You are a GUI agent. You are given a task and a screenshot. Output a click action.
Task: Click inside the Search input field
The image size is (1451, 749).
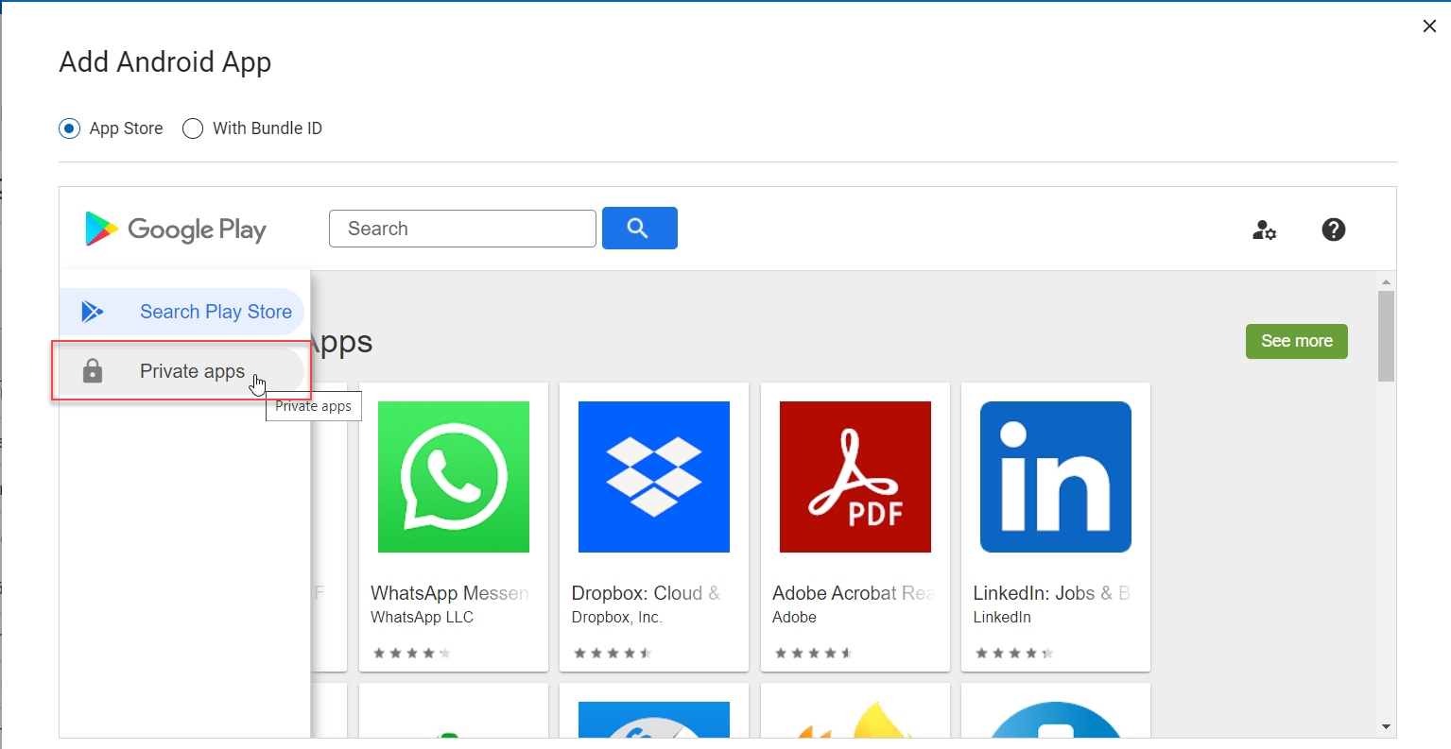[x=461, y=228]
